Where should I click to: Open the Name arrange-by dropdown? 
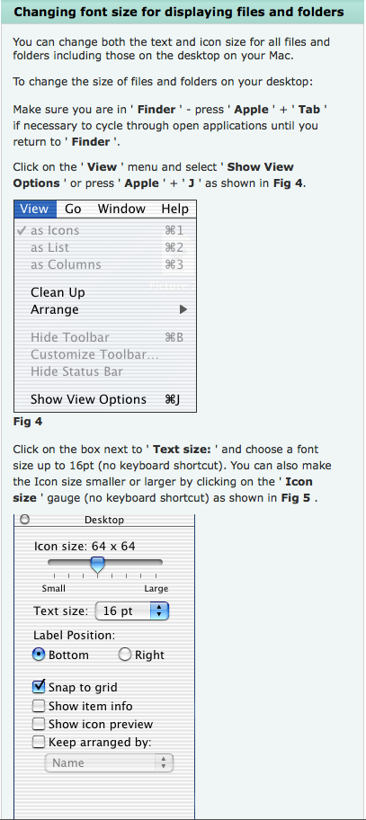pos(110,763)
